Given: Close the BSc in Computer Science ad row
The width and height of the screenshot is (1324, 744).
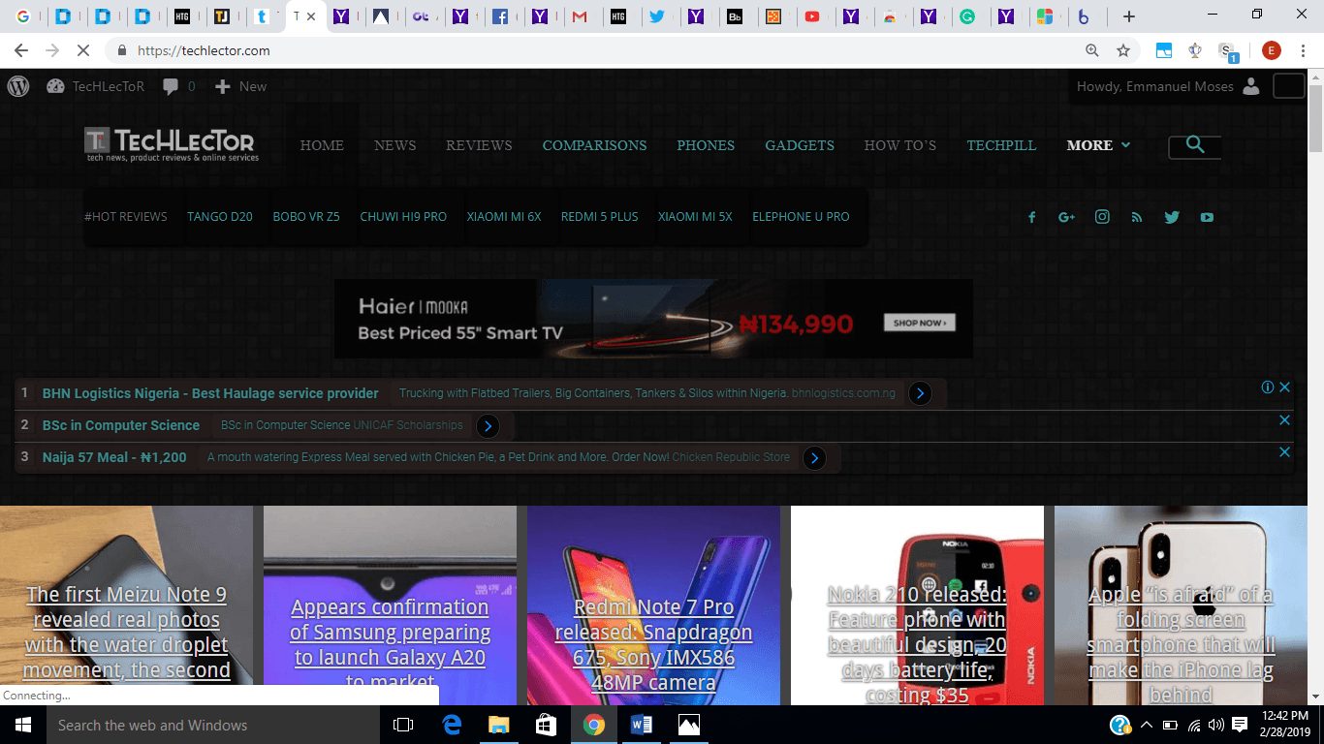Looking at the screenshot, I should click(1284, 419).
